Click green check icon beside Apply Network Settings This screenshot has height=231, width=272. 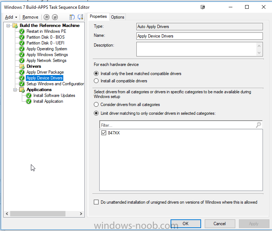pyautogui.click(x=22, y=60)
